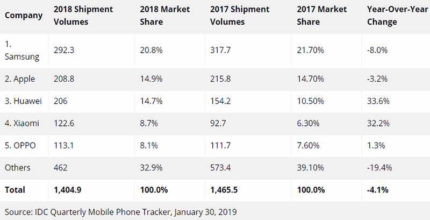Click the 2017 Market Share header
Screen dimensions: 430x220
(x=321, y=16)
